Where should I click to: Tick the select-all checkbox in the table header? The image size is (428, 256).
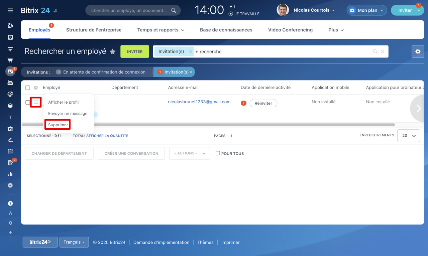(28, 88)
